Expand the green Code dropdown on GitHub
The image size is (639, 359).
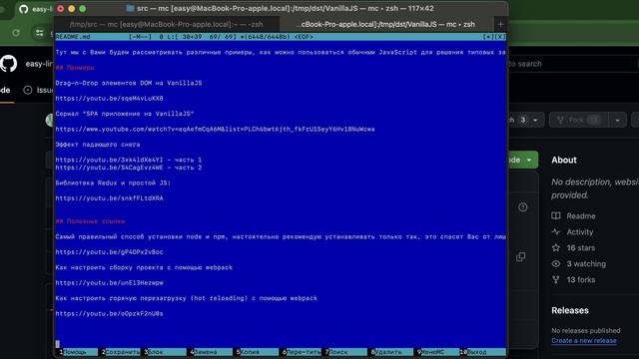529,160
